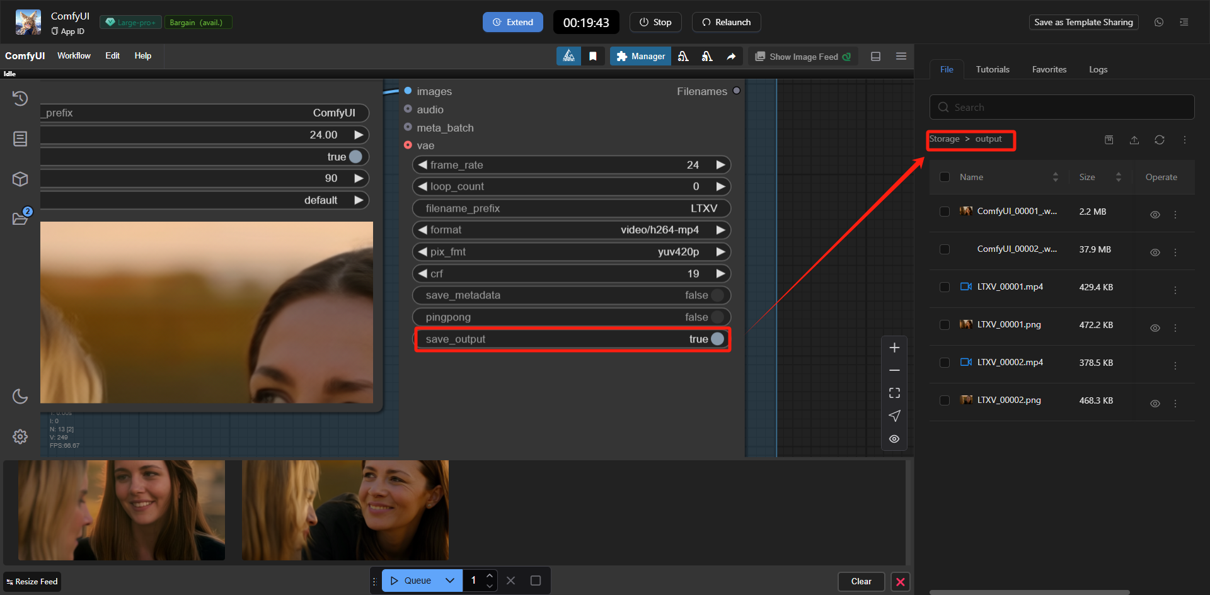The image size is (1210, 595).
Task: Preview LTXV_00001.png with eye icon
Action: pos(1155,328)
